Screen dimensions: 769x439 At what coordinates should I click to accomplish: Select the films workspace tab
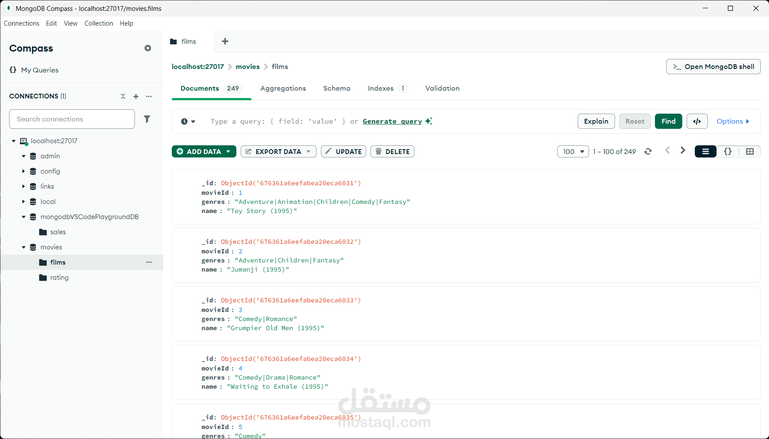pyautogui.click(x=189, y=41)
